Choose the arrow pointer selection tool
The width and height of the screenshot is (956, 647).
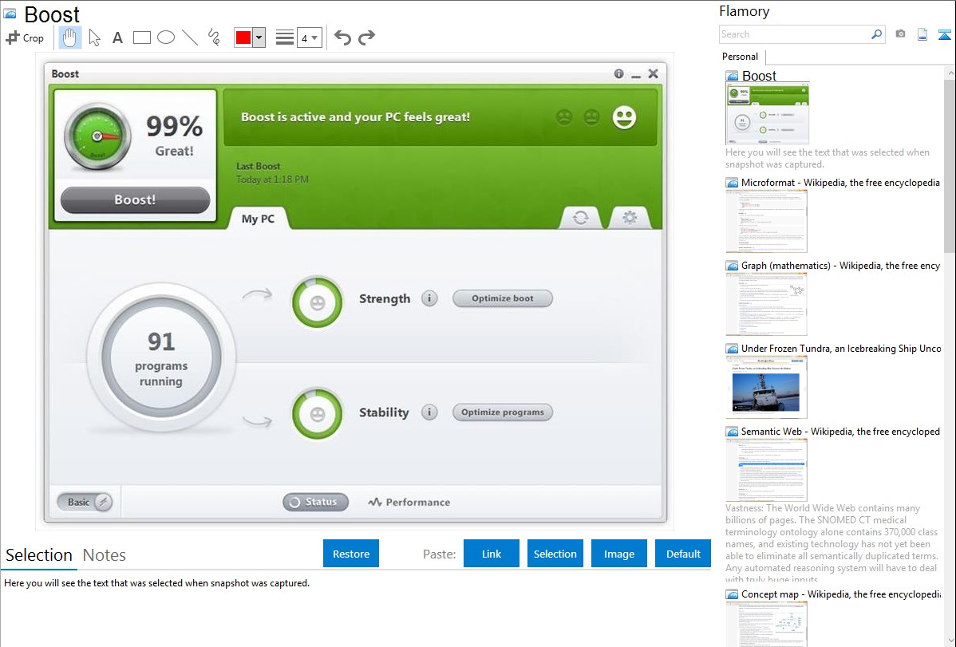pos(94,37)
